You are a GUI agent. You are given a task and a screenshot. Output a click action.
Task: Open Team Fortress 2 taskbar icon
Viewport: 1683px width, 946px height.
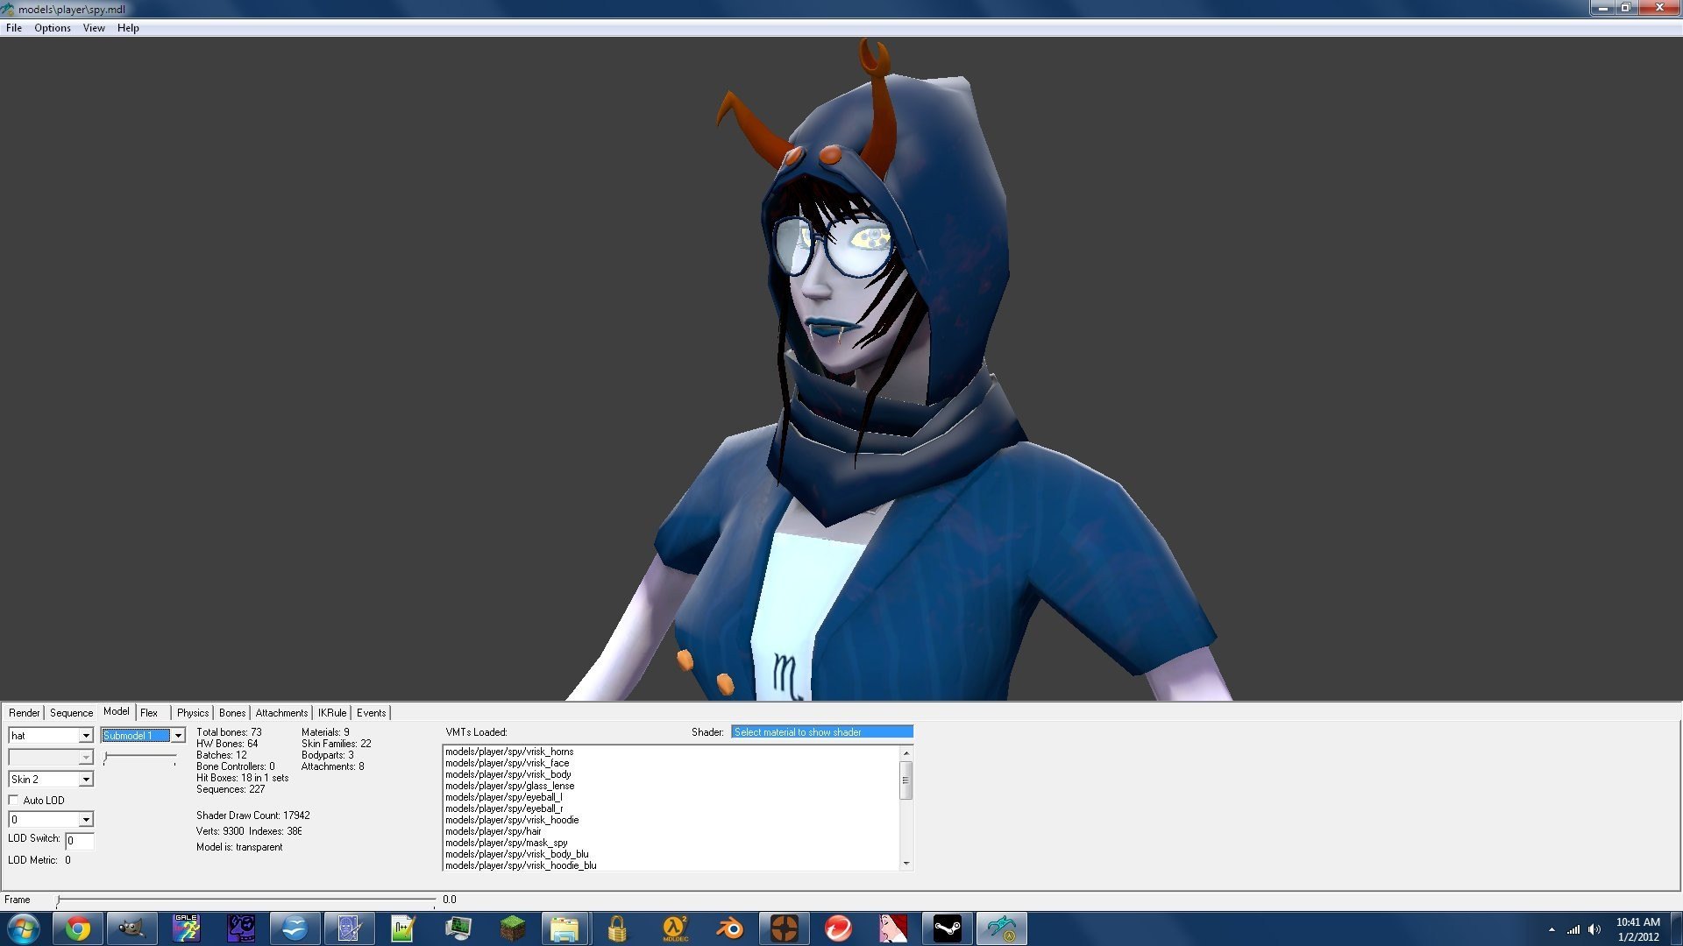pyautogui.click(x=784, y=928)
